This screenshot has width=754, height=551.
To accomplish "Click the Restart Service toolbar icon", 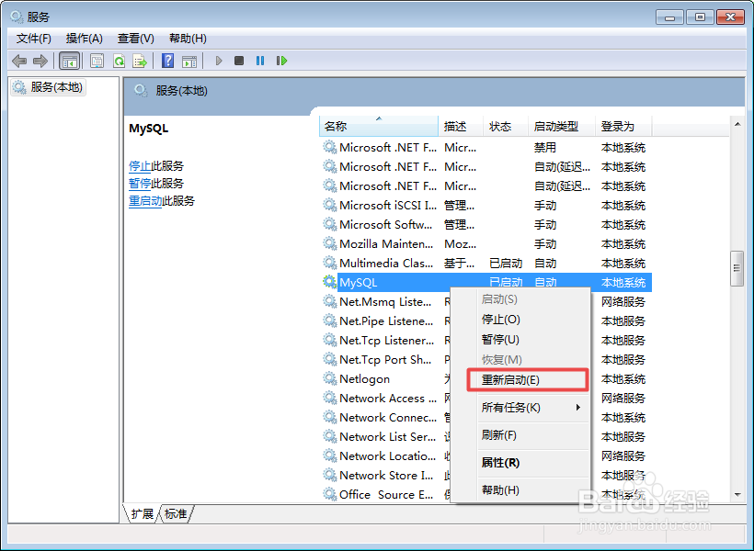I will point(282,61).
